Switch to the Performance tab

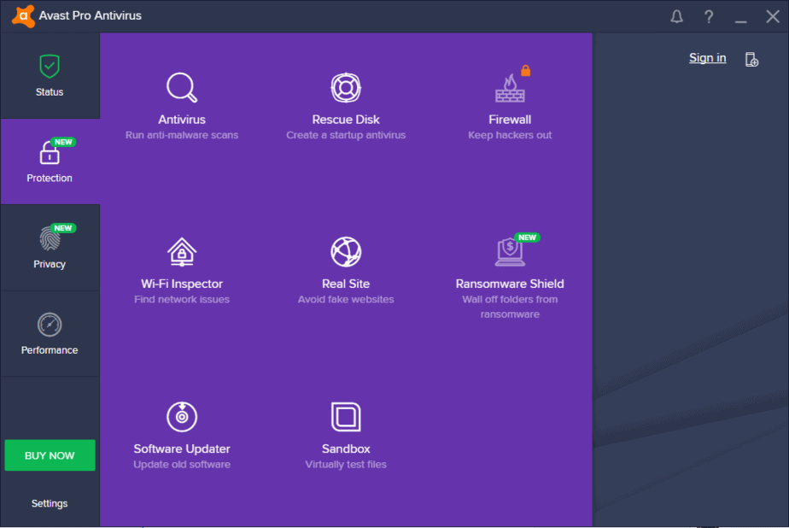[x=49, y=333]
